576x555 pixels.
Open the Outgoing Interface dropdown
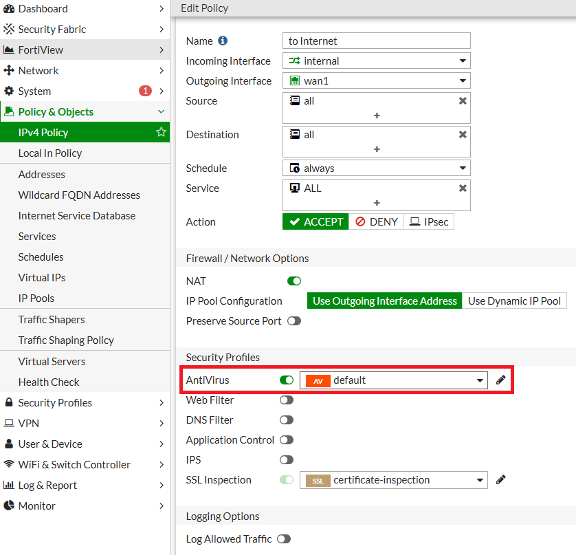pyautogui.click(x=376, y=80)
